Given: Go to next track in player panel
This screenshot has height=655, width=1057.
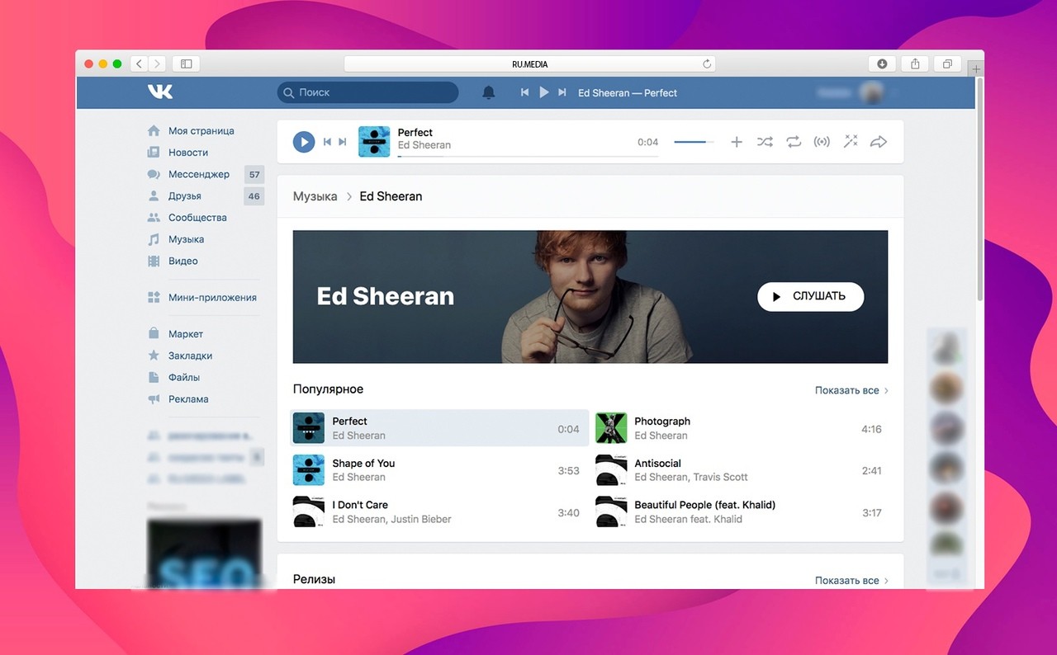Looking at the screenshot, I should pyautogui.click(x=343, y=142).
